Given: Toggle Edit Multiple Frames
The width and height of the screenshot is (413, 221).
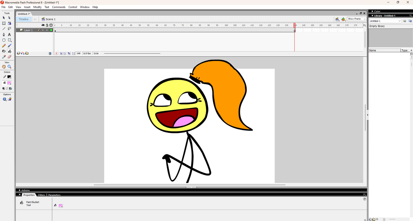Looking at the screenshot, I should [x=69, y=53].
